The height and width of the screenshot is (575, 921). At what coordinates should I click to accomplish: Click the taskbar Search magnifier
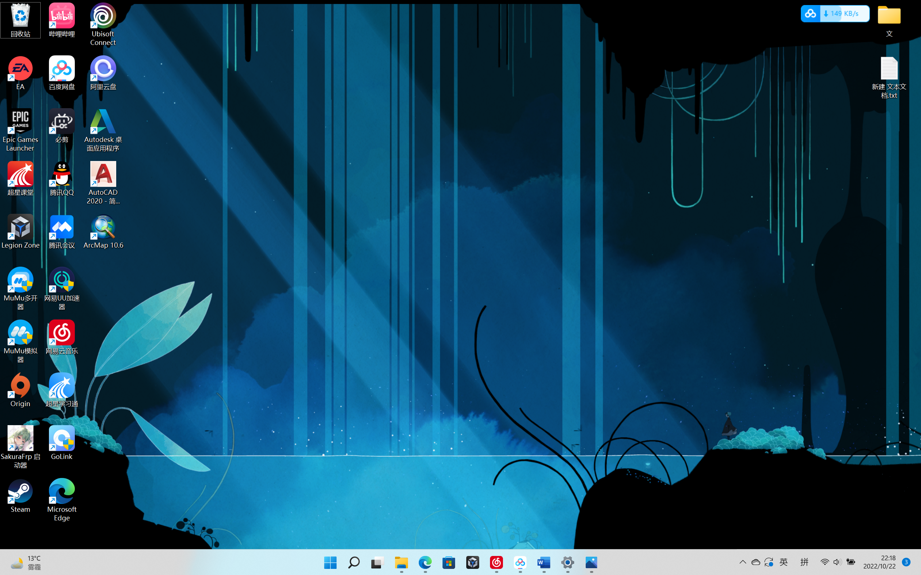[x=354, y=562]
